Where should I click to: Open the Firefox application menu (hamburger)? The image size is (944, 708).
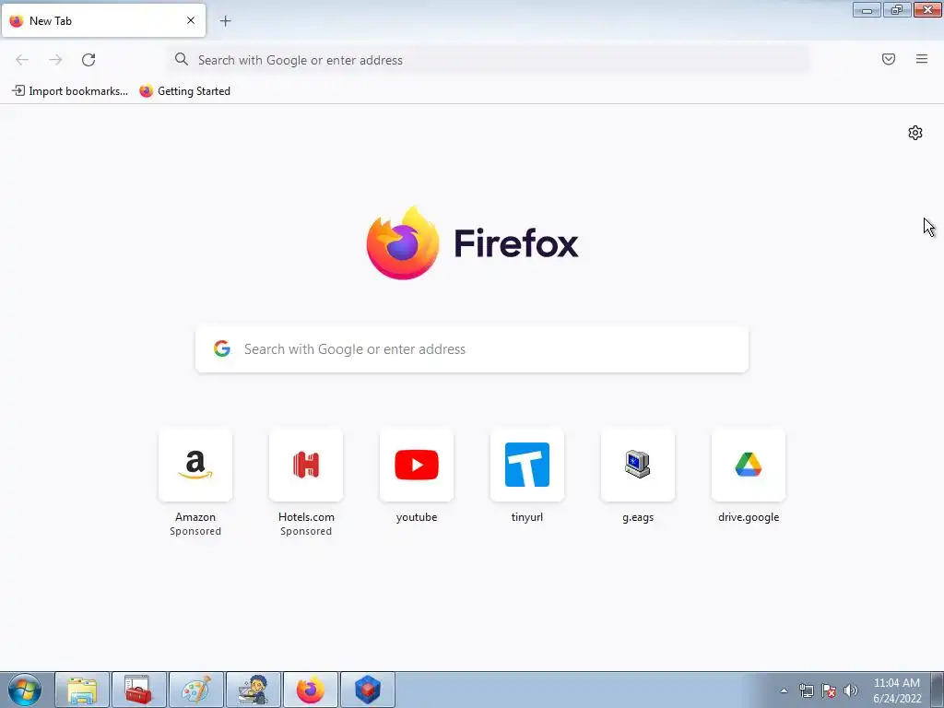922,59
